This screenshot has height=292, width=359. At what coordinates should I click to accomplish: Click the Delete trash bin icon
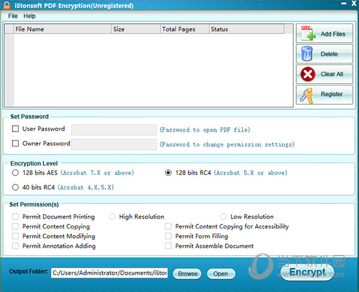(x=307, y=54)
